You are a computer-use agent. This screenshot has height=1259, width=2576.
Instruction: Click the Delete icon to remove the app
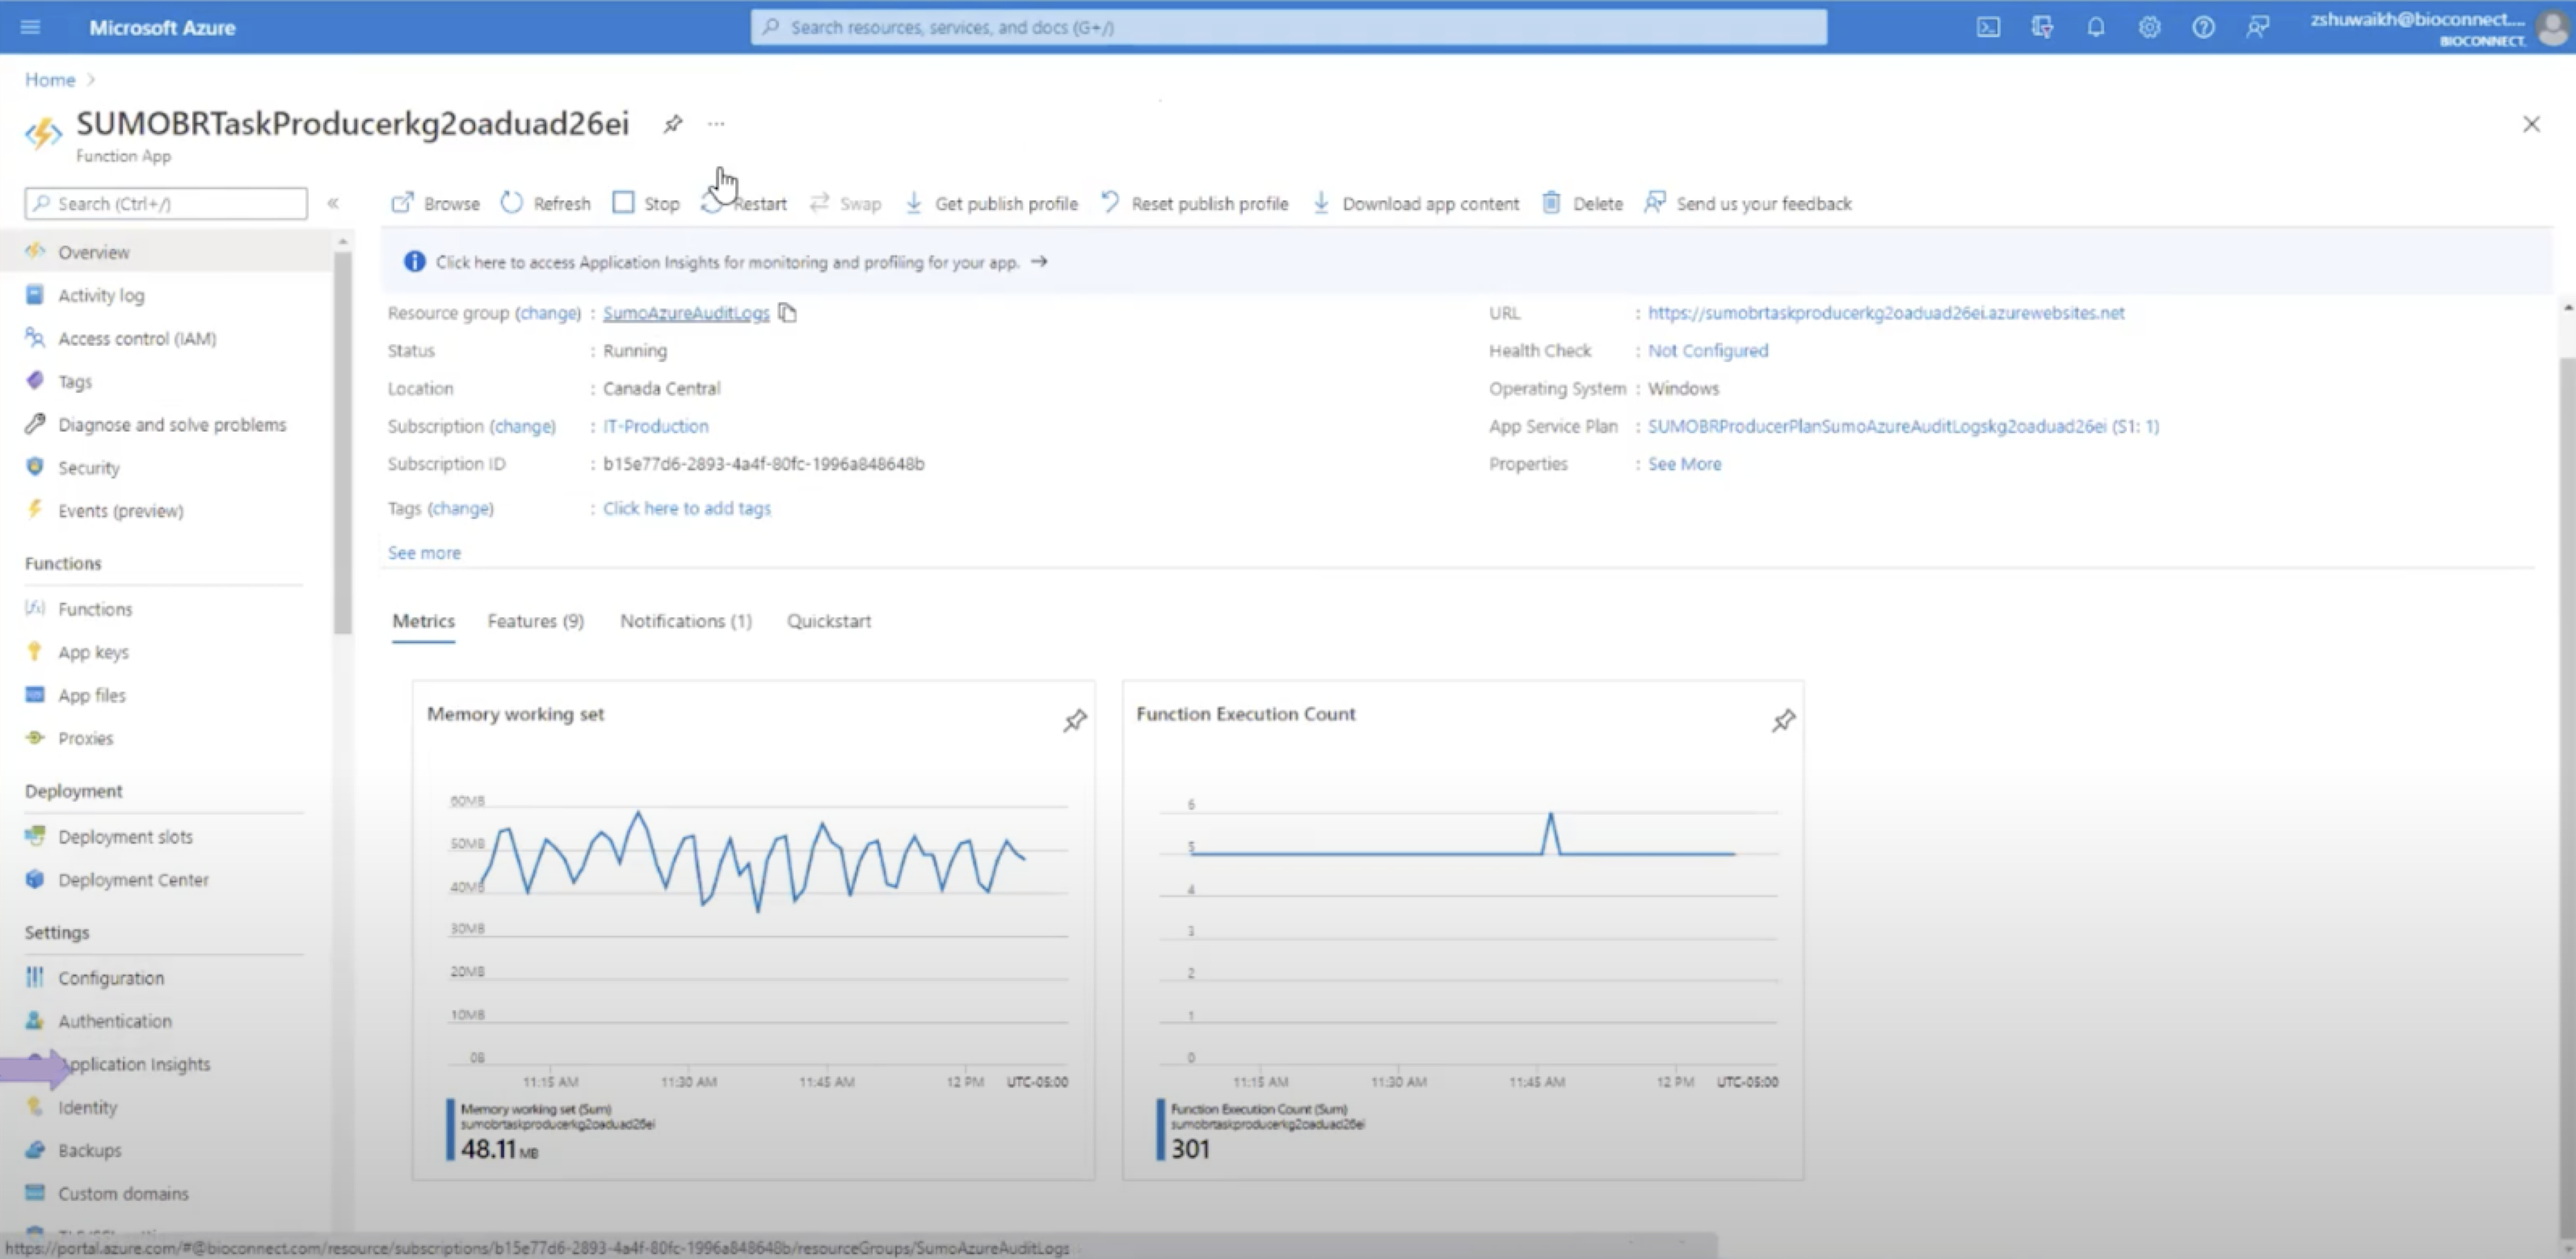pos(1549,200)
